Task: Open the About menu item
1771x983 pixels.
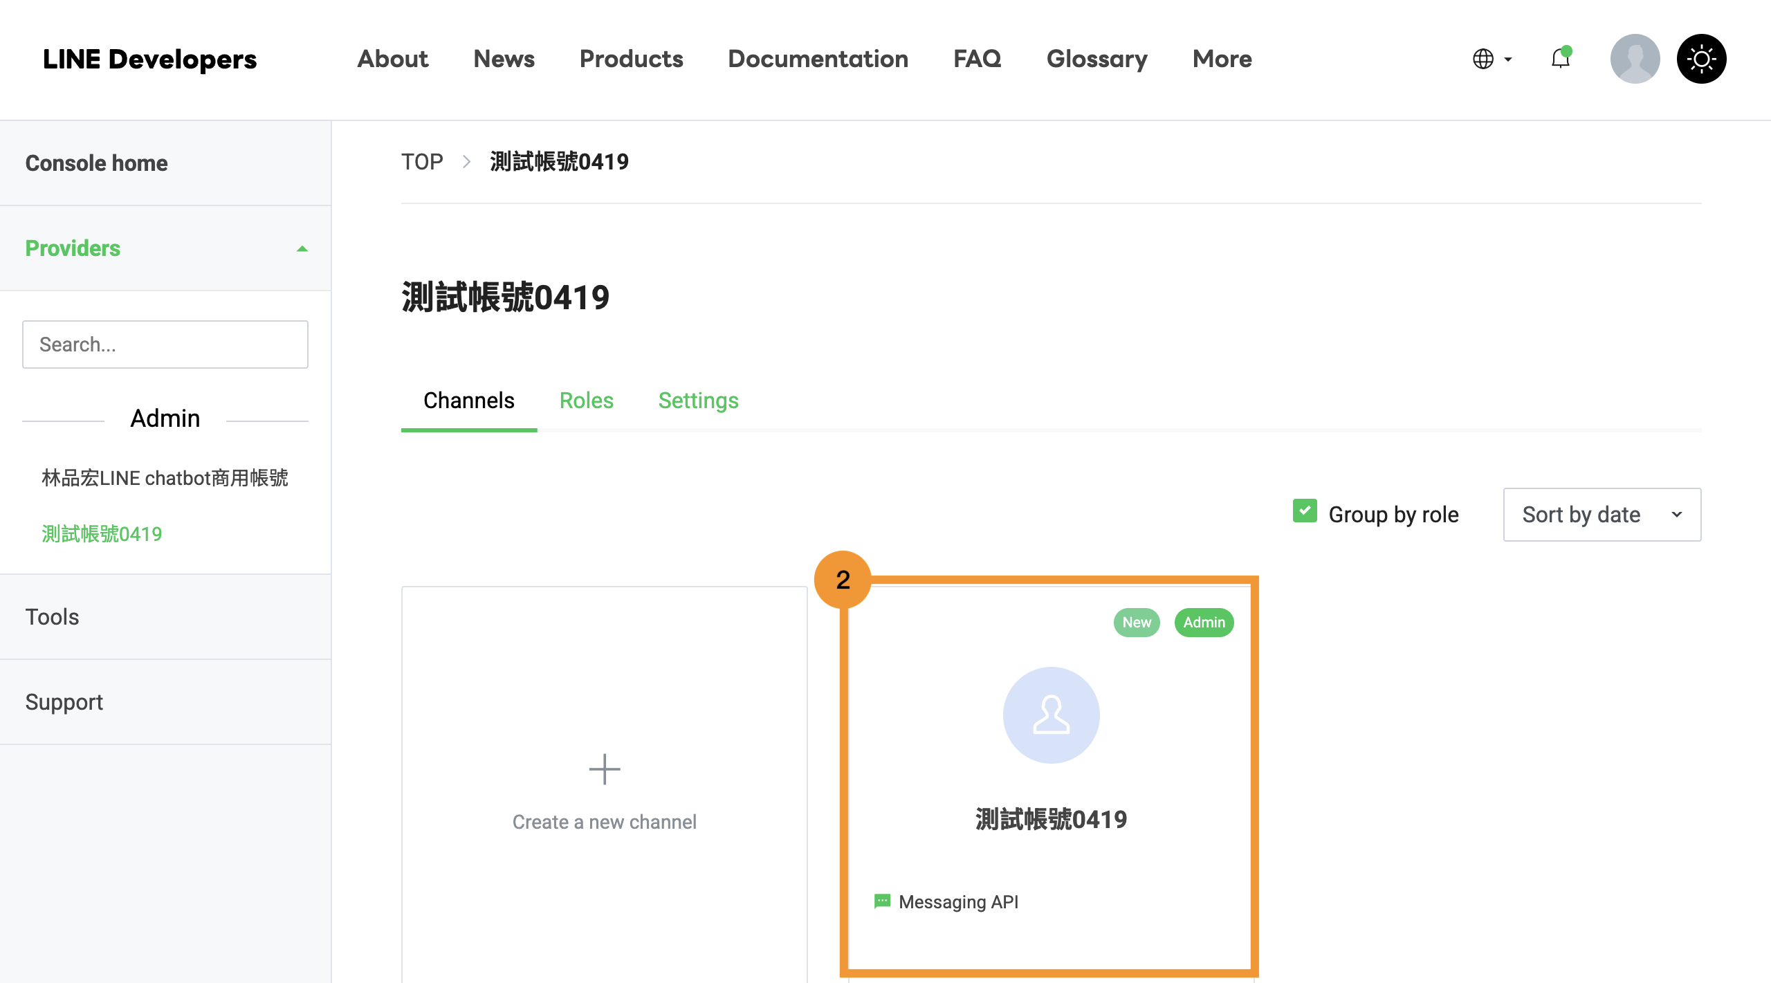Action: pos(393,59)
